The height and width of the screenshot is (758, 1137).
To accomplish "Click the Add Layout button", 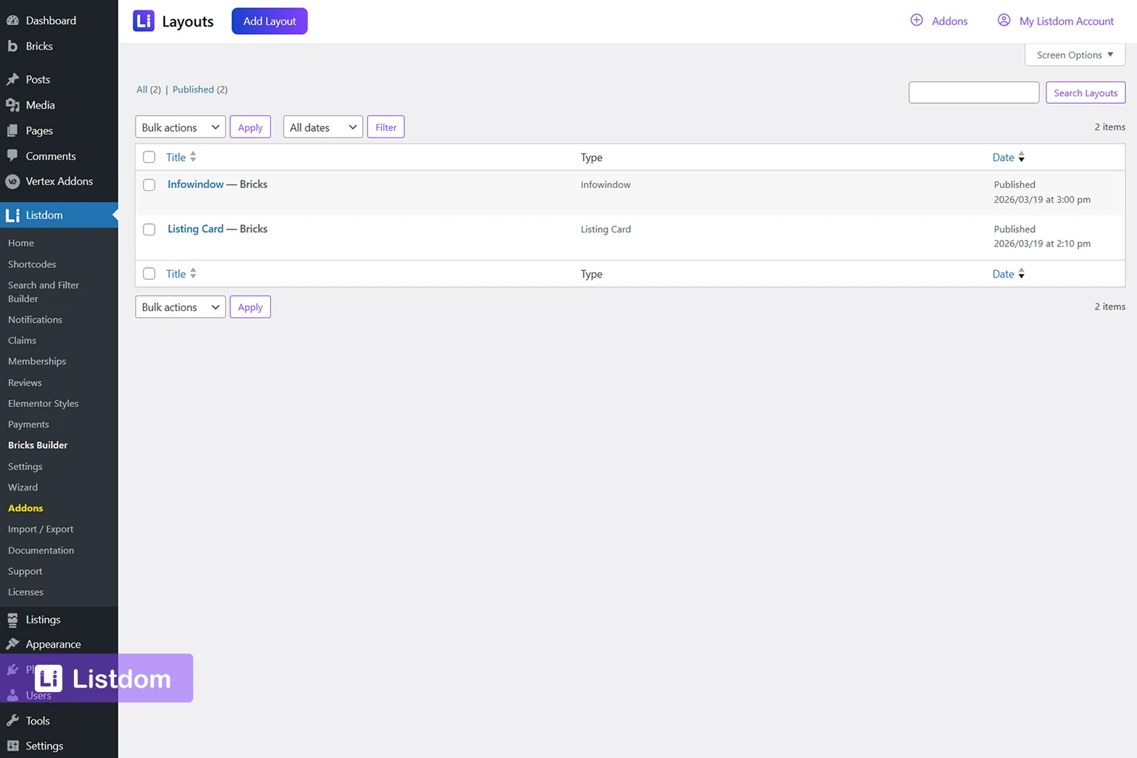I will (269, 21).
